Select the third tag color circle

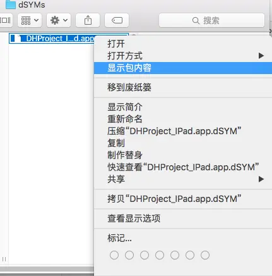pyautogui.click(x=145, y=255)
